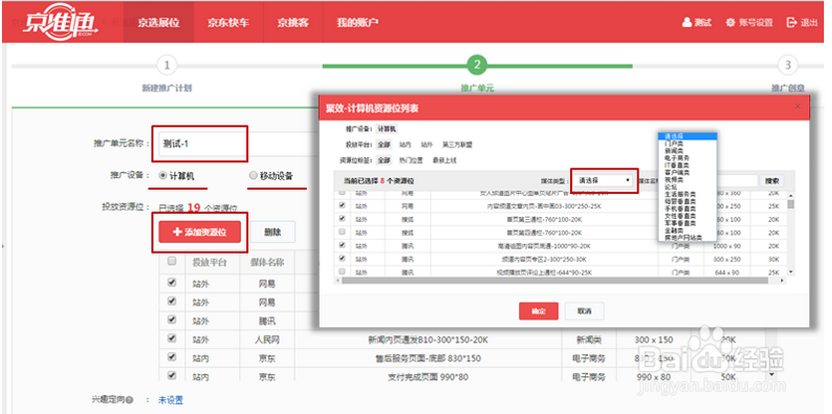Toggle select-all checkbox in 投放平台 header
The image size is (832, 414).
(x=171, y=261)
